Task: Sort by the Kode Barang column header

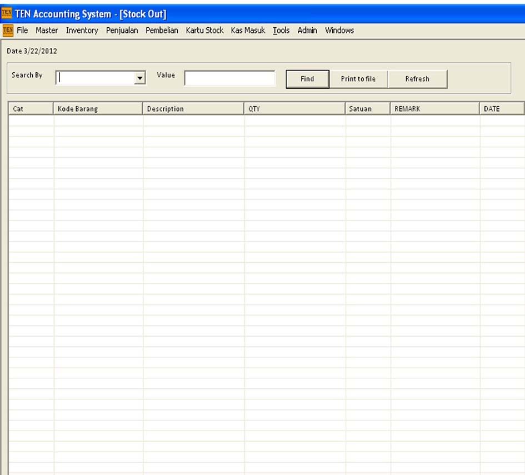Action: (x=98, y=109)
